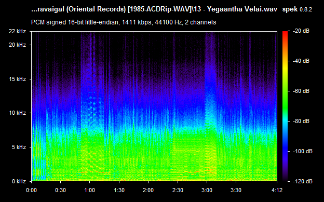324x202 pixels.
Task: Click the 0:30 time axis label
Action: coord(61,190)
